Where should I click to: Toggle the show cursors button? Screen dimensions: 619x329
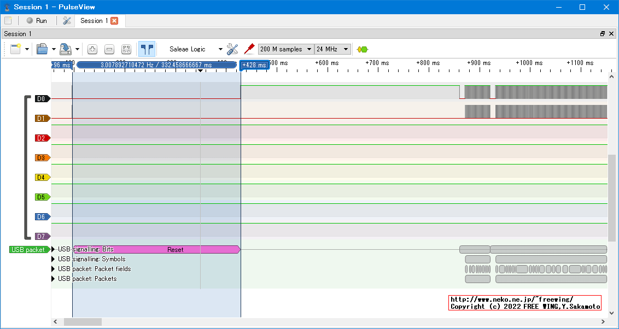(x=146, y=49)
